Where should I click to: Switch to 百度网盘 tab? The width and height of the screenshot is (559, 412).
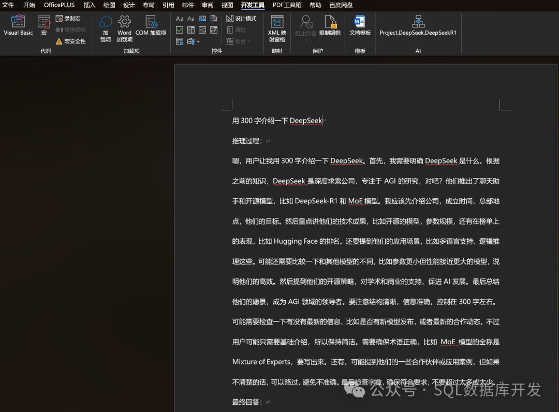pos(341,5)
